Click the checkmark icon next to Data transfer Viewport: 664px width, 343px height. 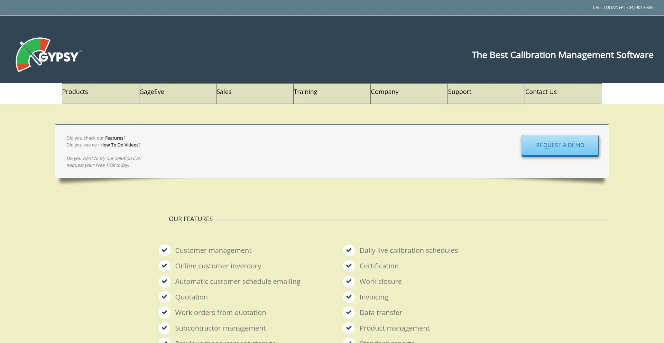349,312
